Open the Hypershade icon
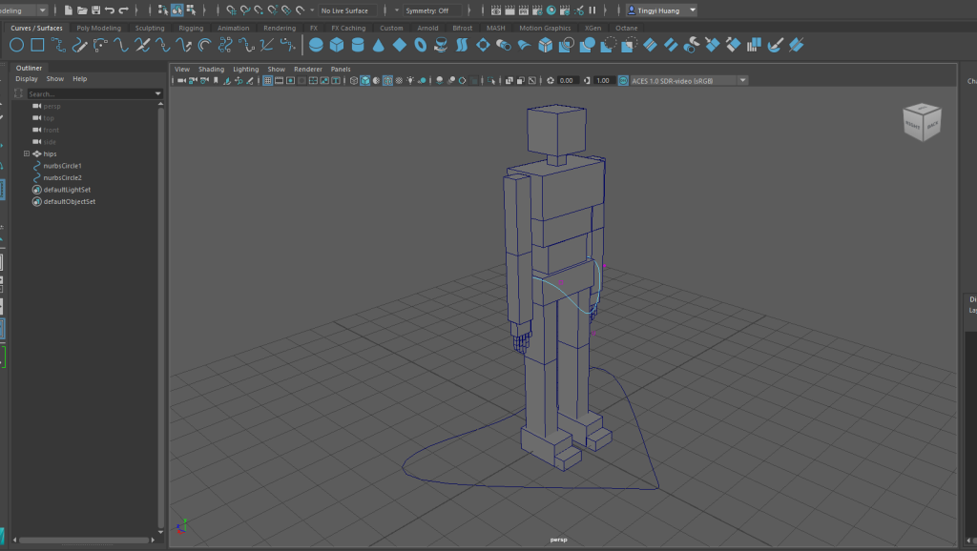Viewport: 977px width, 551px height. [551, 10]
